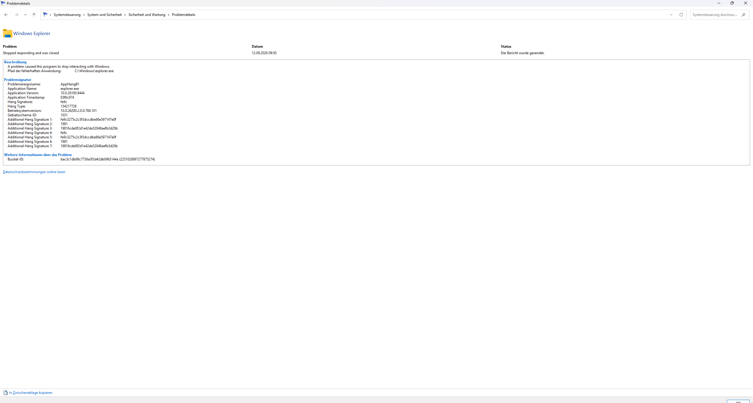Expand chevron after Systemsteuerung breadcrumb

(84, 15)
